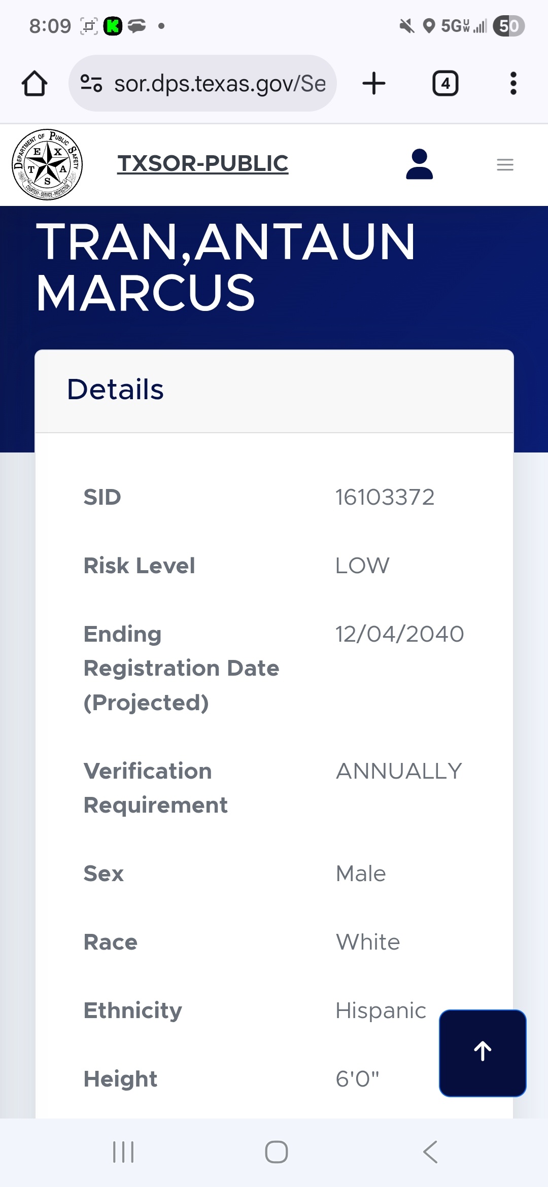
Task: Tap the URL address bar
Action: tap(219, 84)
